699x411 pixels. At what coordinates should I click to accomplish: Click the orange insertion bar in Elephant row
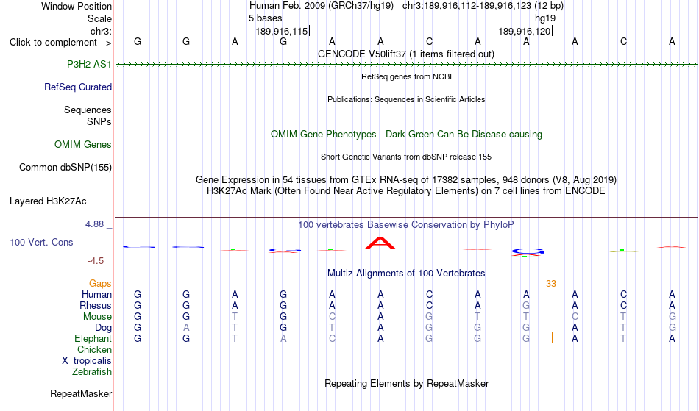point(552,338)
